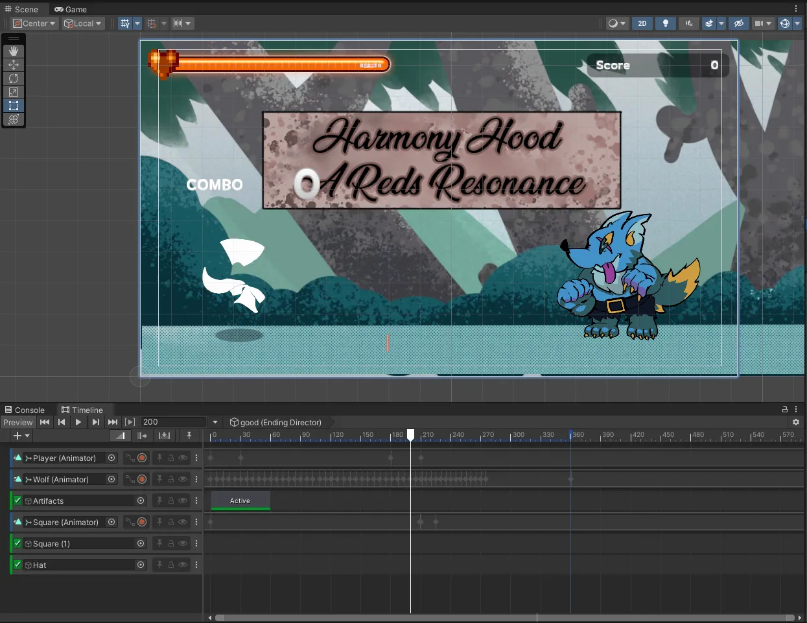Click the 'good (Ending Director)' breadcrumb

(x=275, y=422)
